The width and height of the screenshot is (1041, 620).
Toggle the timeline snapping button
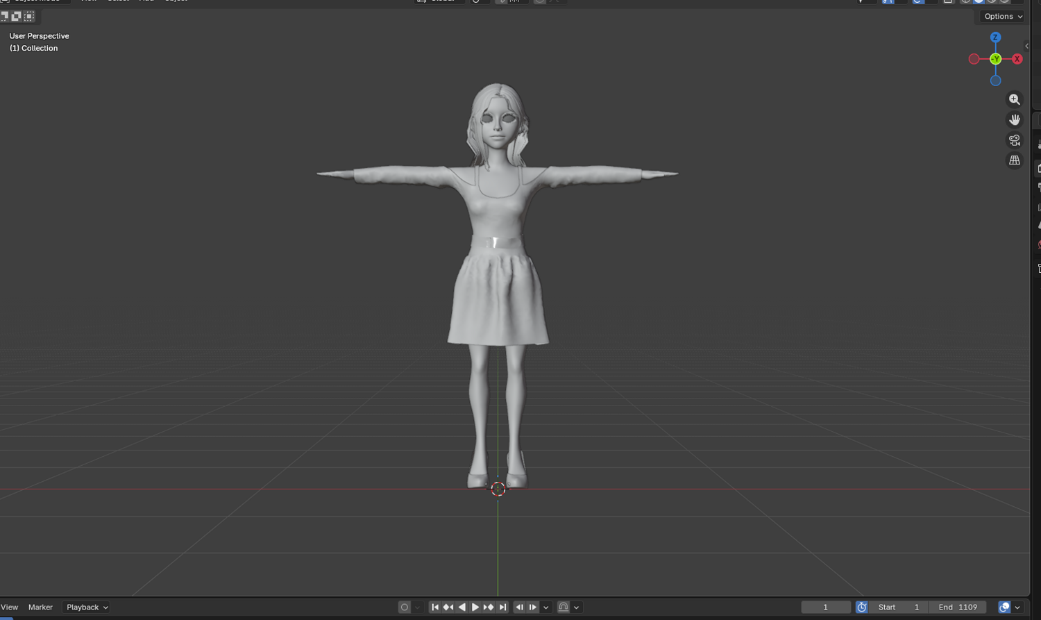[x=564, y=608]
